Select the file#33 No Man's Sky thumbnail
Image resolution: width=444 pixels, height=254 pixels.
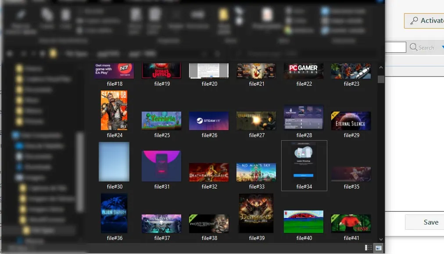(256, 172)
